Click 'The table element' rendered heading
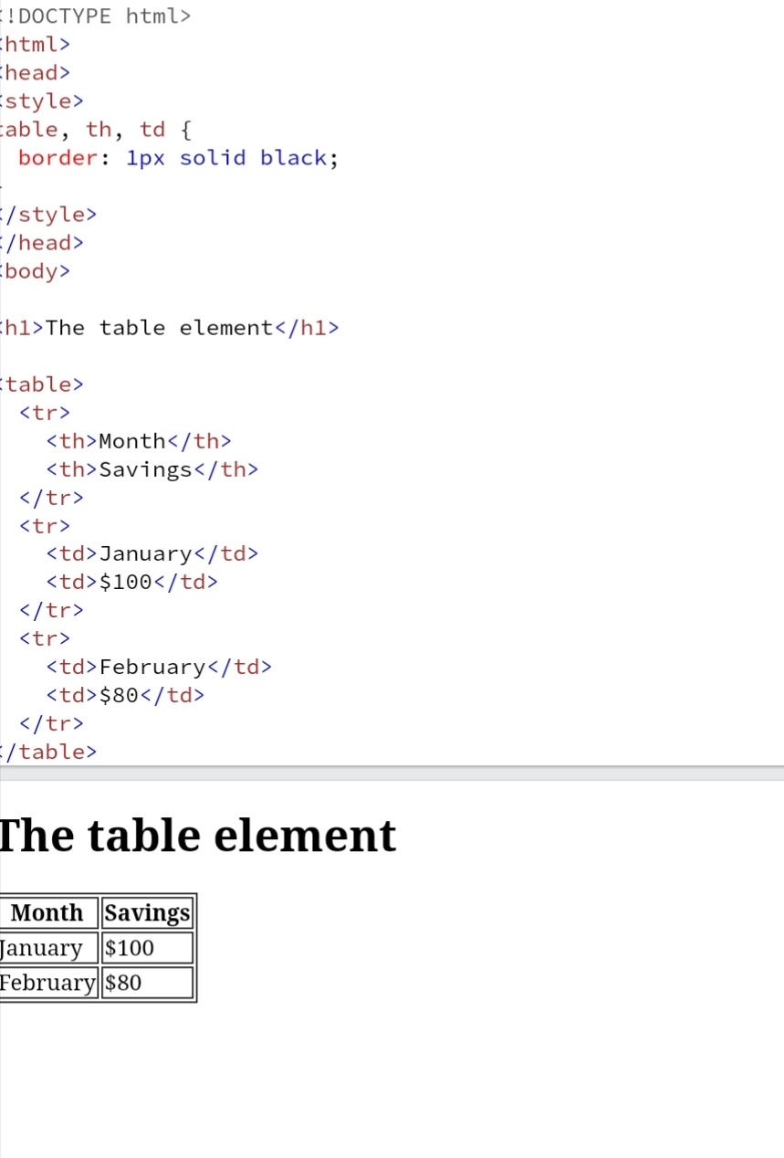This screenshot has width=784, height=1158. (196, 834)
